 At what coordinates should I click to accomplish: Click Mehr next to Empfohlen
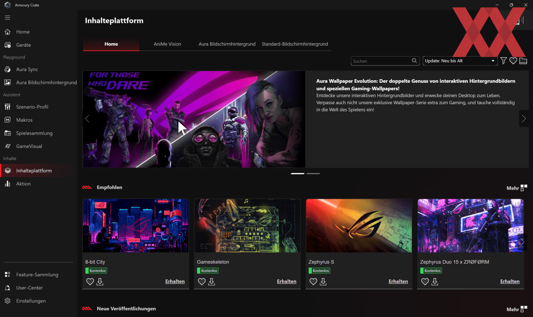pyautogui.click(x=517, y=188)
